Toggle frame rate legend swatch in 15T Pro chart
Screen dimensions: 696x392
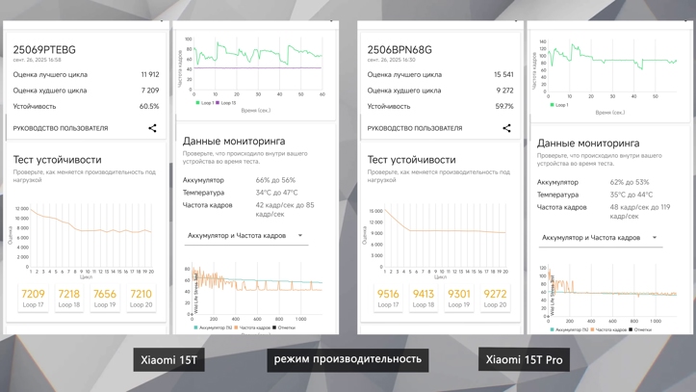point(593,329)
